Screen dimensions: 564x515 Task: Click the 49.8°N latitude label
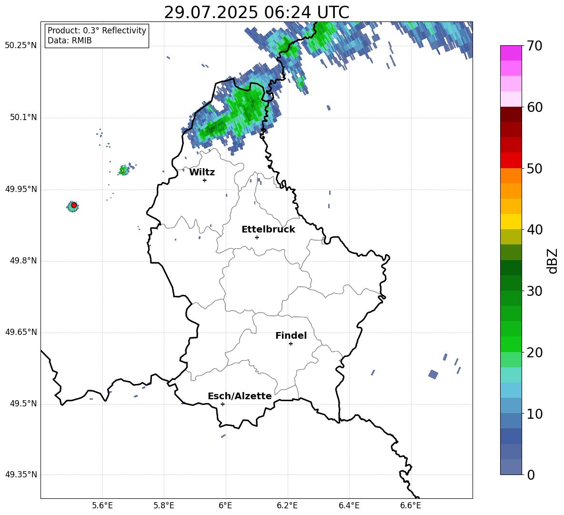(x=23, y=261)
